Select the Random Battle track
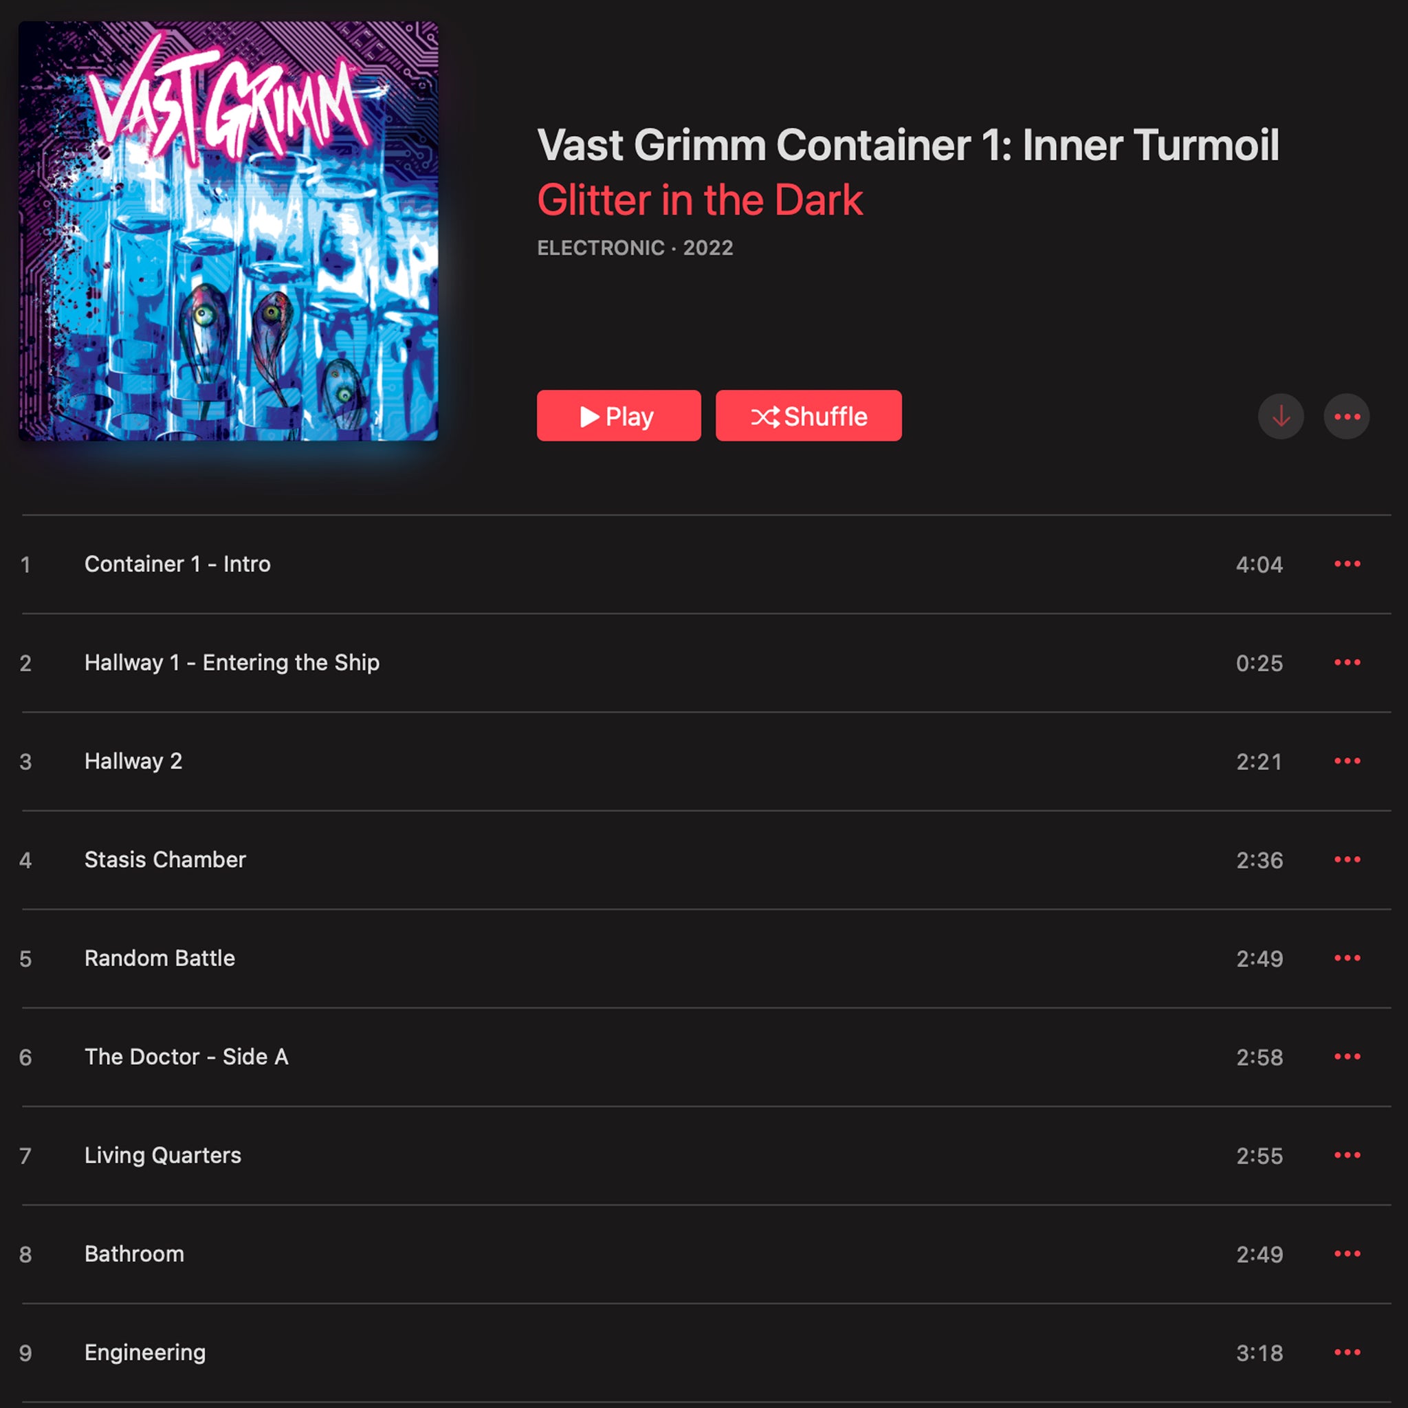 (x=706, y=958)
